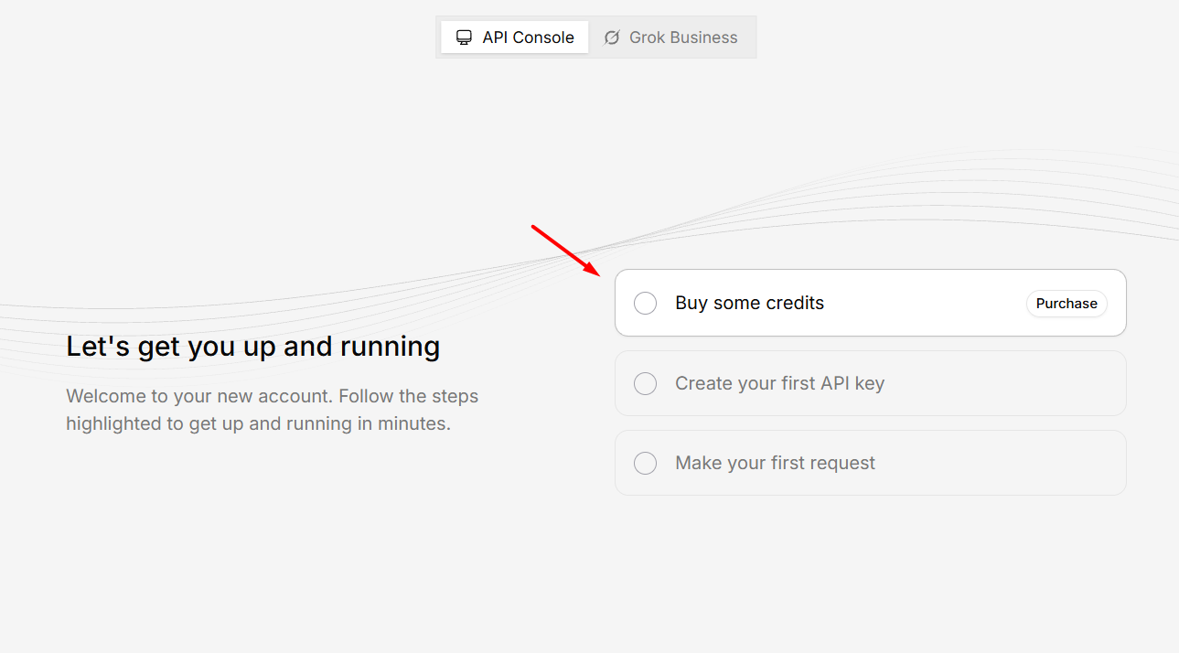Click the tail end of the red arrow
Viewport: 1179px width, 653px height.
pyautogui.click(x=535, y=228)
